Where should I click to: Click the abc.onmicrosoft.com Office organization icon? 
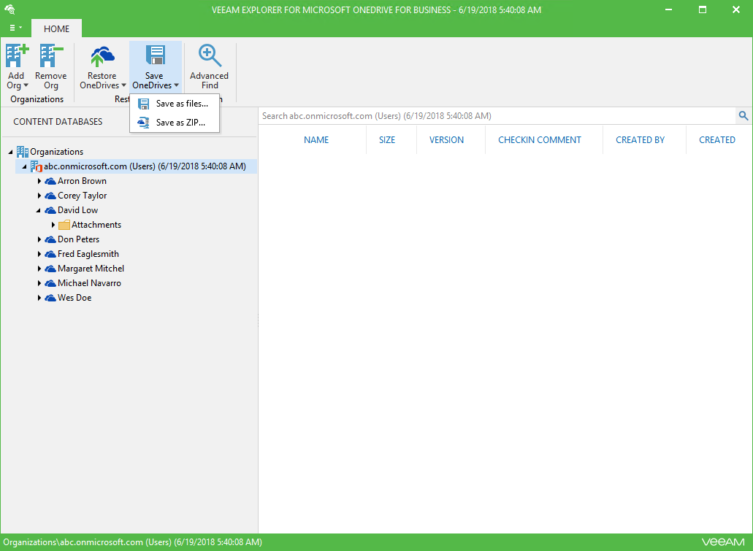(37, 166)
